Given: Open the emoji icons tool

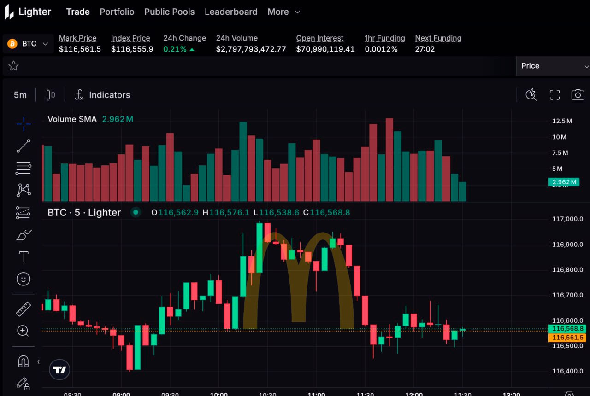Looking at the screenshot, I should (24, 279).
